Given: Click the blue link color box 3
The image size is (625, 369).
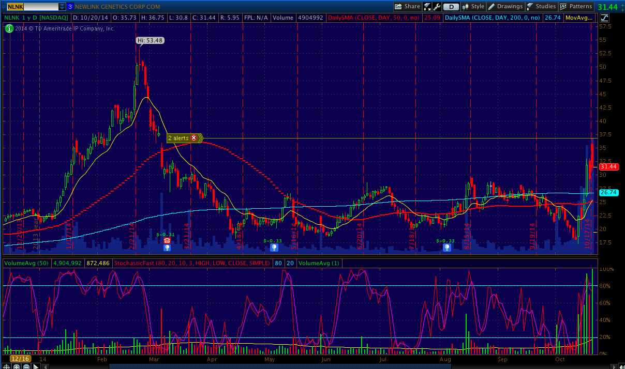Looking at the screenshot, I should coord(70,7).
